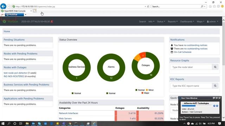Toggle the notification bell-slash icon beside timestamp

[52, 21]
